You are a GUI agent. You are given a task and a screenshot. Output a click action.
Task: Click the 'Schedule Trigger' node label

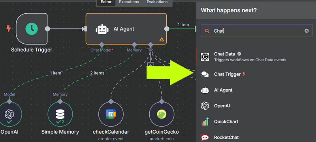point(32,50)
